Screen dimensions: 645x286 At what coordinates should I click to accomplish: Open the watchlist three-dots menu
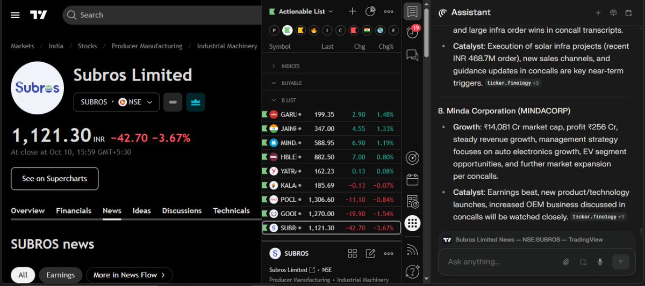click(388, 11)
